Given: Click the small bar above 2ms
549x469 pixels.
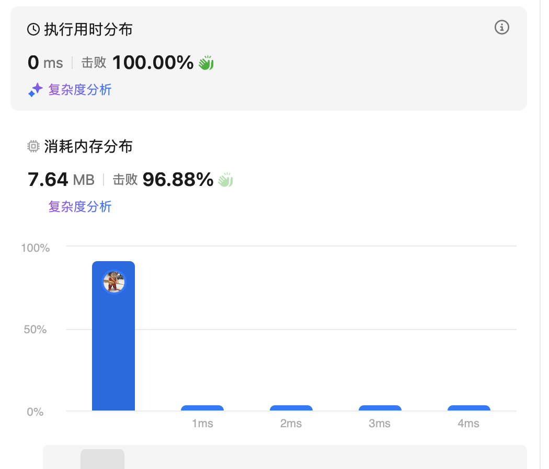Looking at the screenshot, I should (x=291, y=408).
